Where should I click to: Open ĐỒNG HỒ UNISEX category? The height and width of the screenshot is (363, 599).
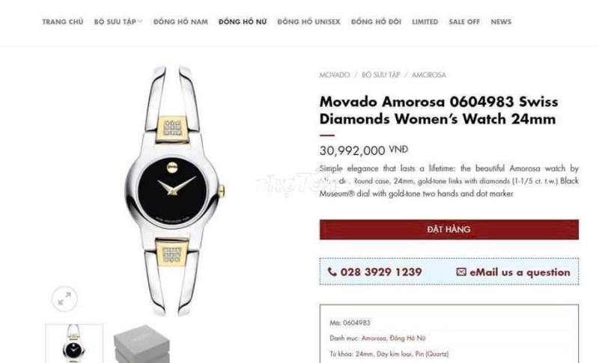pyautogui.click(x=308, y=22)
